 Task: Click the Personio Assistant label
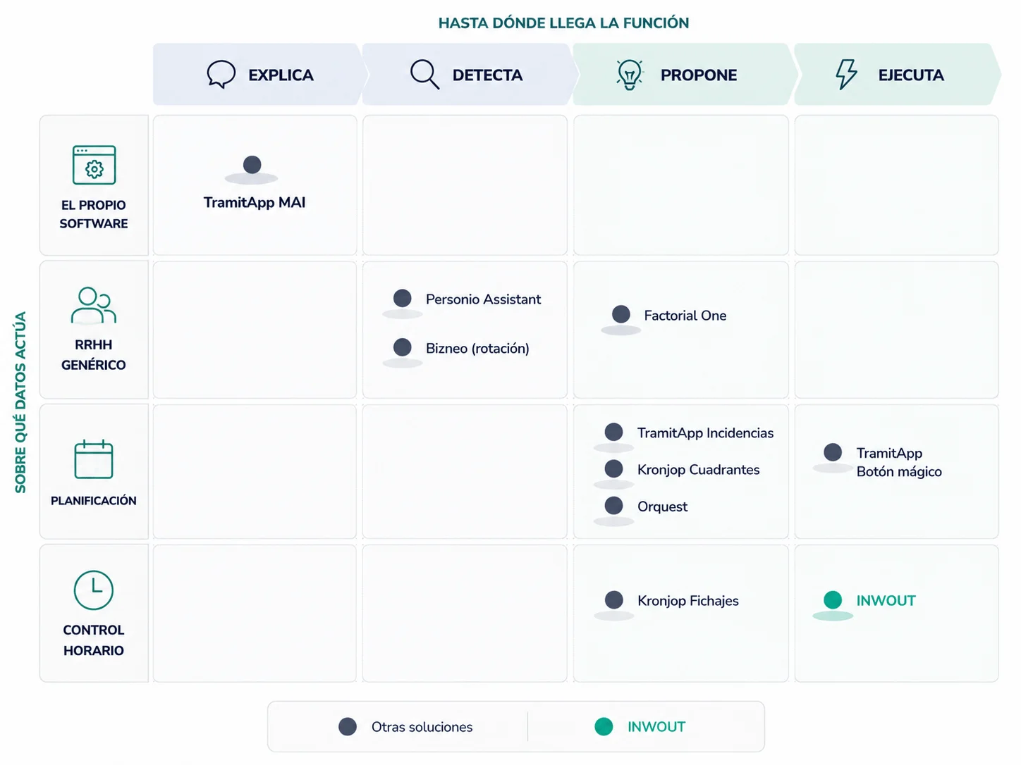coord(483,299)
